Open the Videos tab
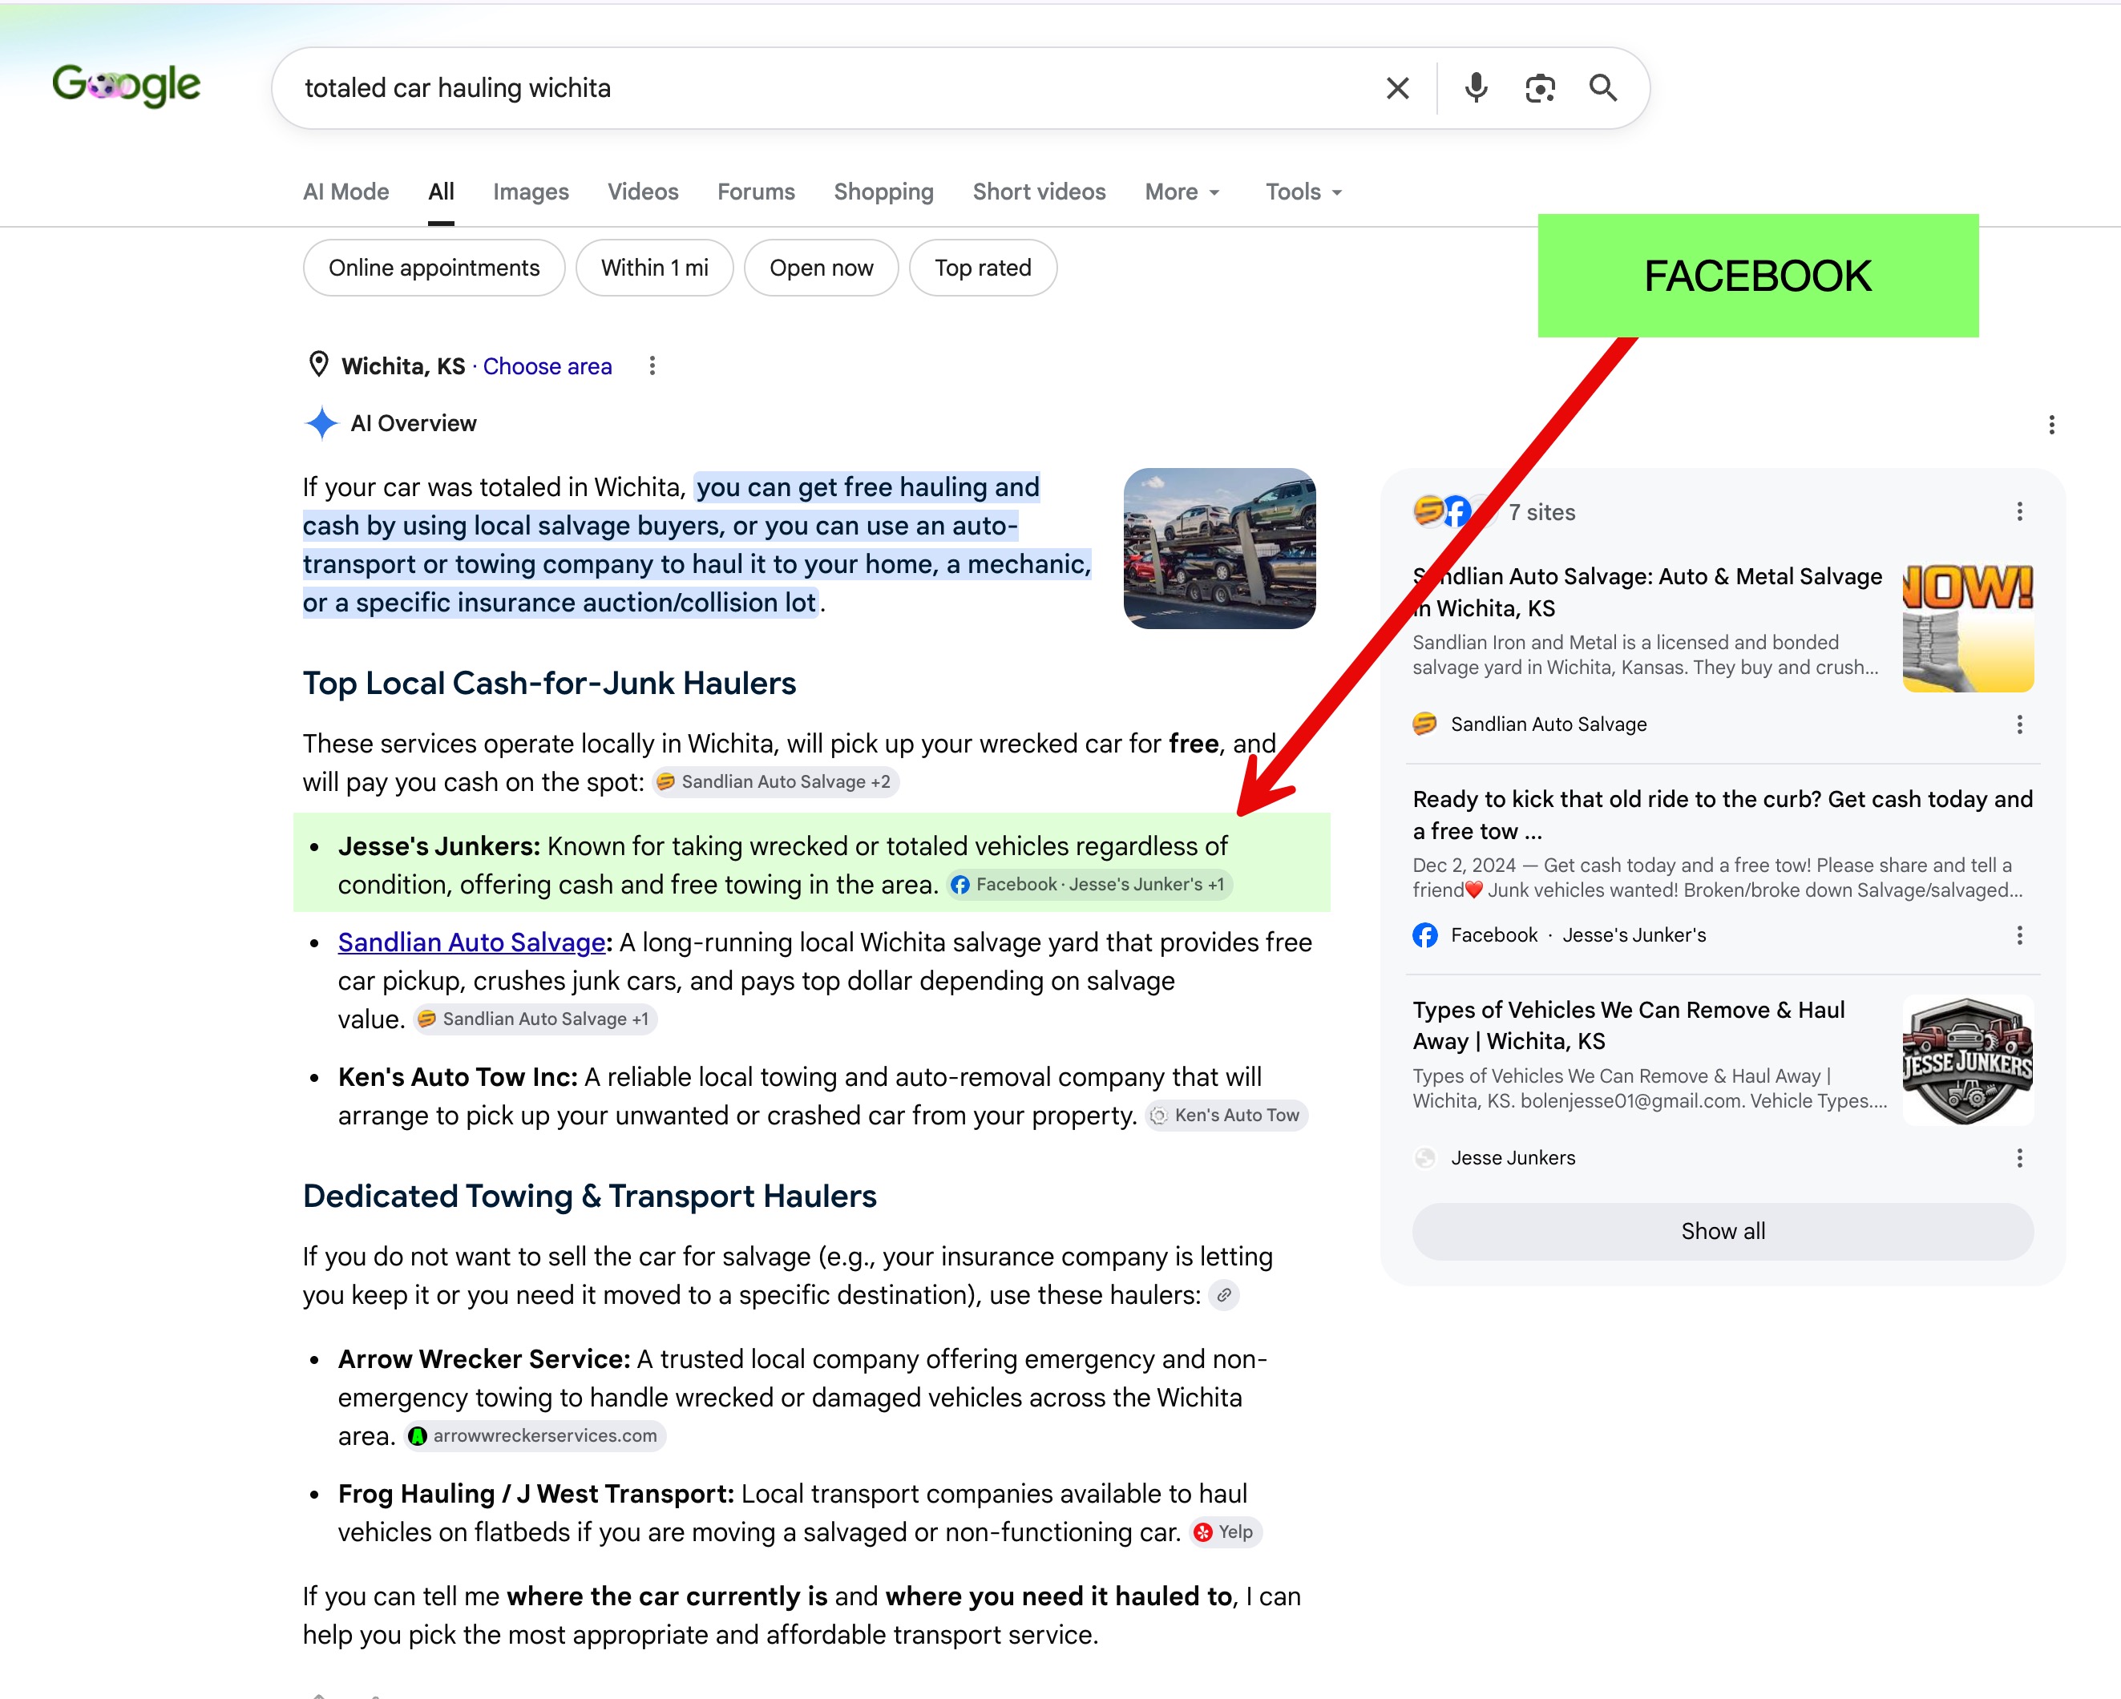 (x=642, y=192)
